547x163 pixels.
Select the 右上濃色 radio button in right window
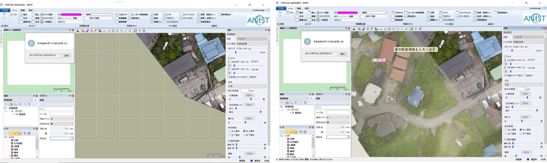coord(521,130)
